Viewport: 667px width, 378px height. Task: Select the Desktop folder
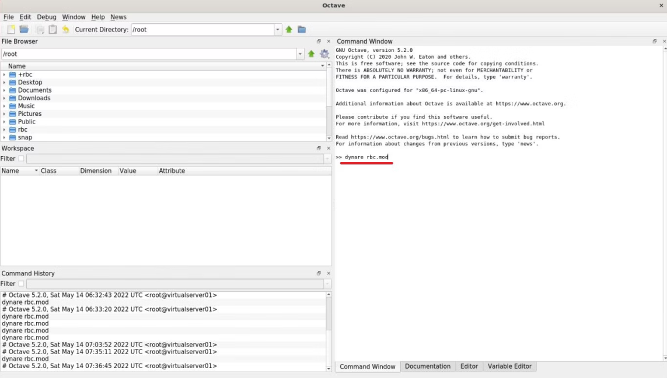coord(30,82)
